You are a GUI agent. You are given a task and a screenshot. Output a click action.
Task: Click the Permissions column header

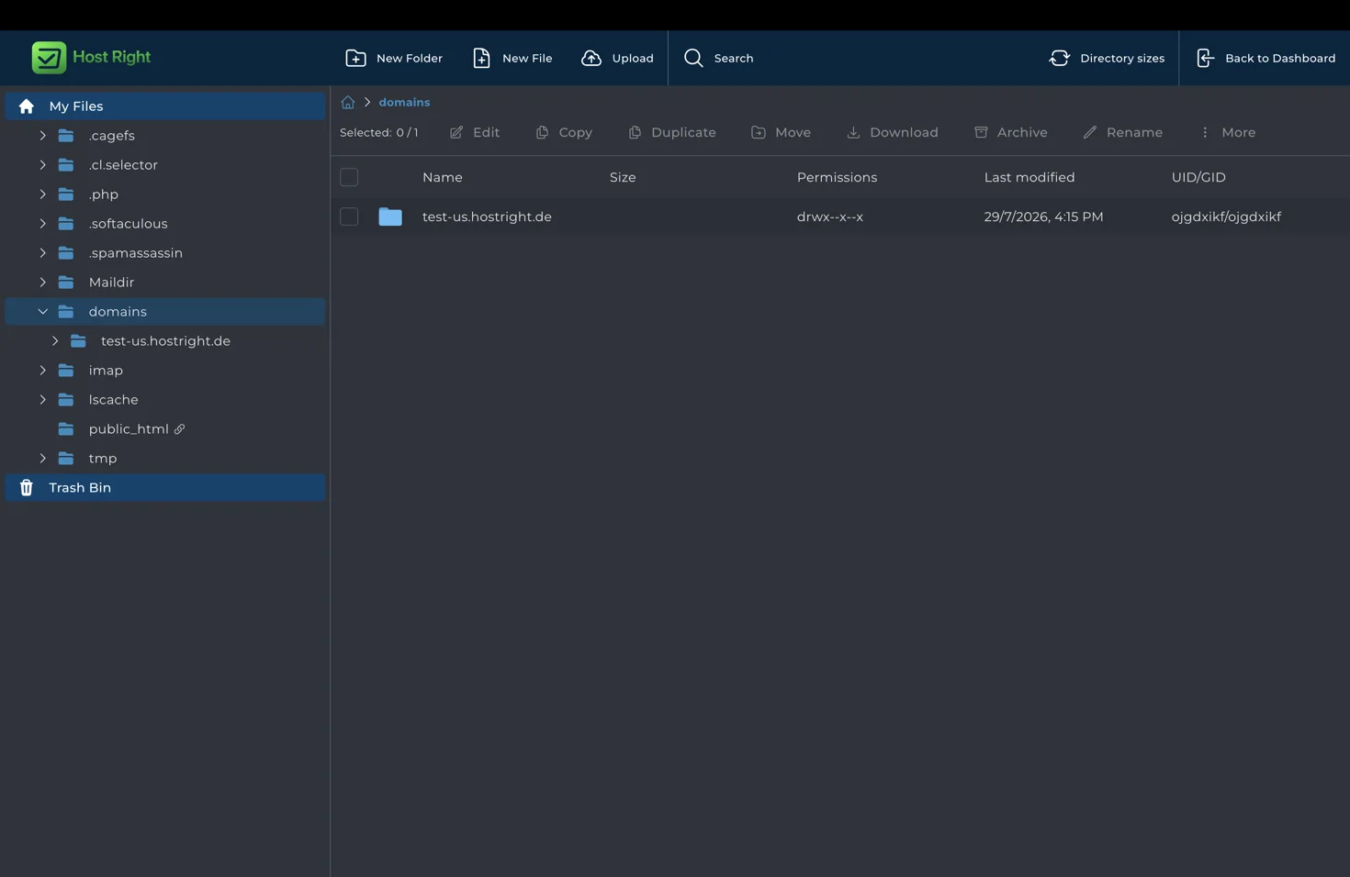click(x=837, y=177)
